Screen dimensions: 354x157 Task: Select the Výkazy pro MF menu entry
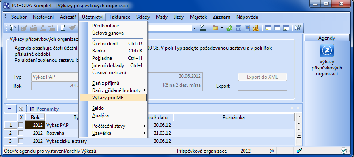pyautogui.click(x=113, y=98)
